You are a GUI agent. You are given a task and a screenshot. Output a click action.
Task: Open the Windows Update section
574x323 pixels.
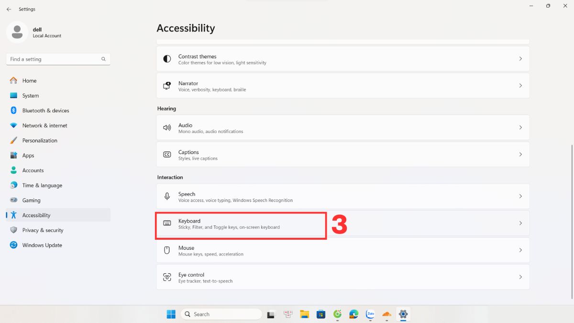[x=42, y=245]
